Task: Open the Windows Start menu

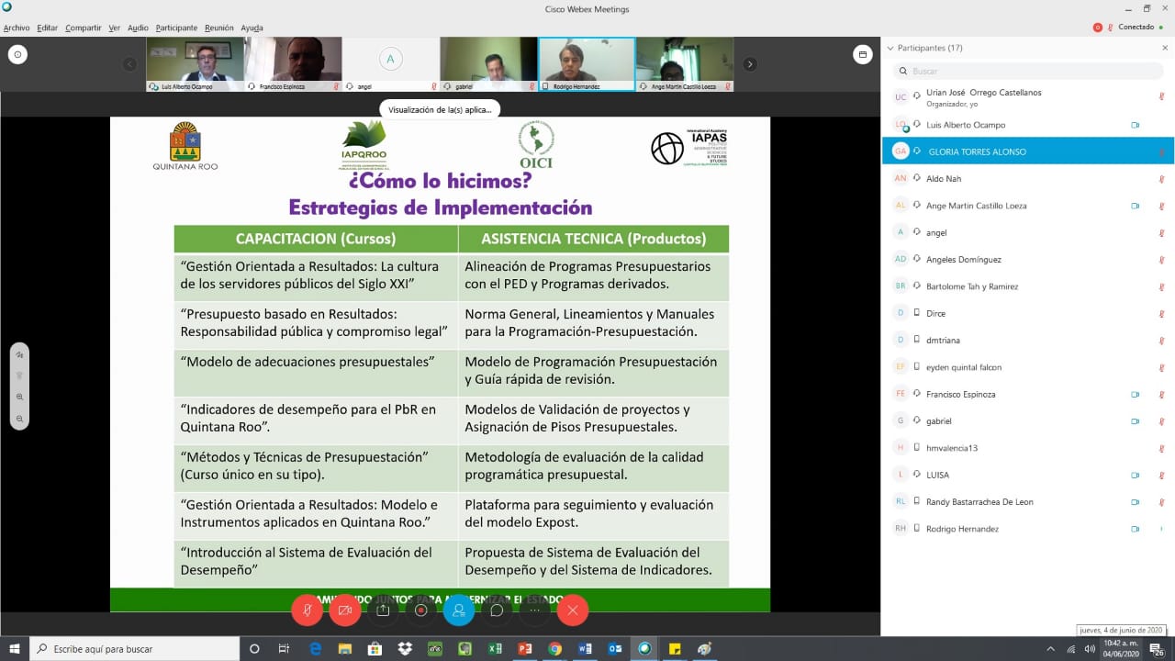Action: tap(15, 648)
